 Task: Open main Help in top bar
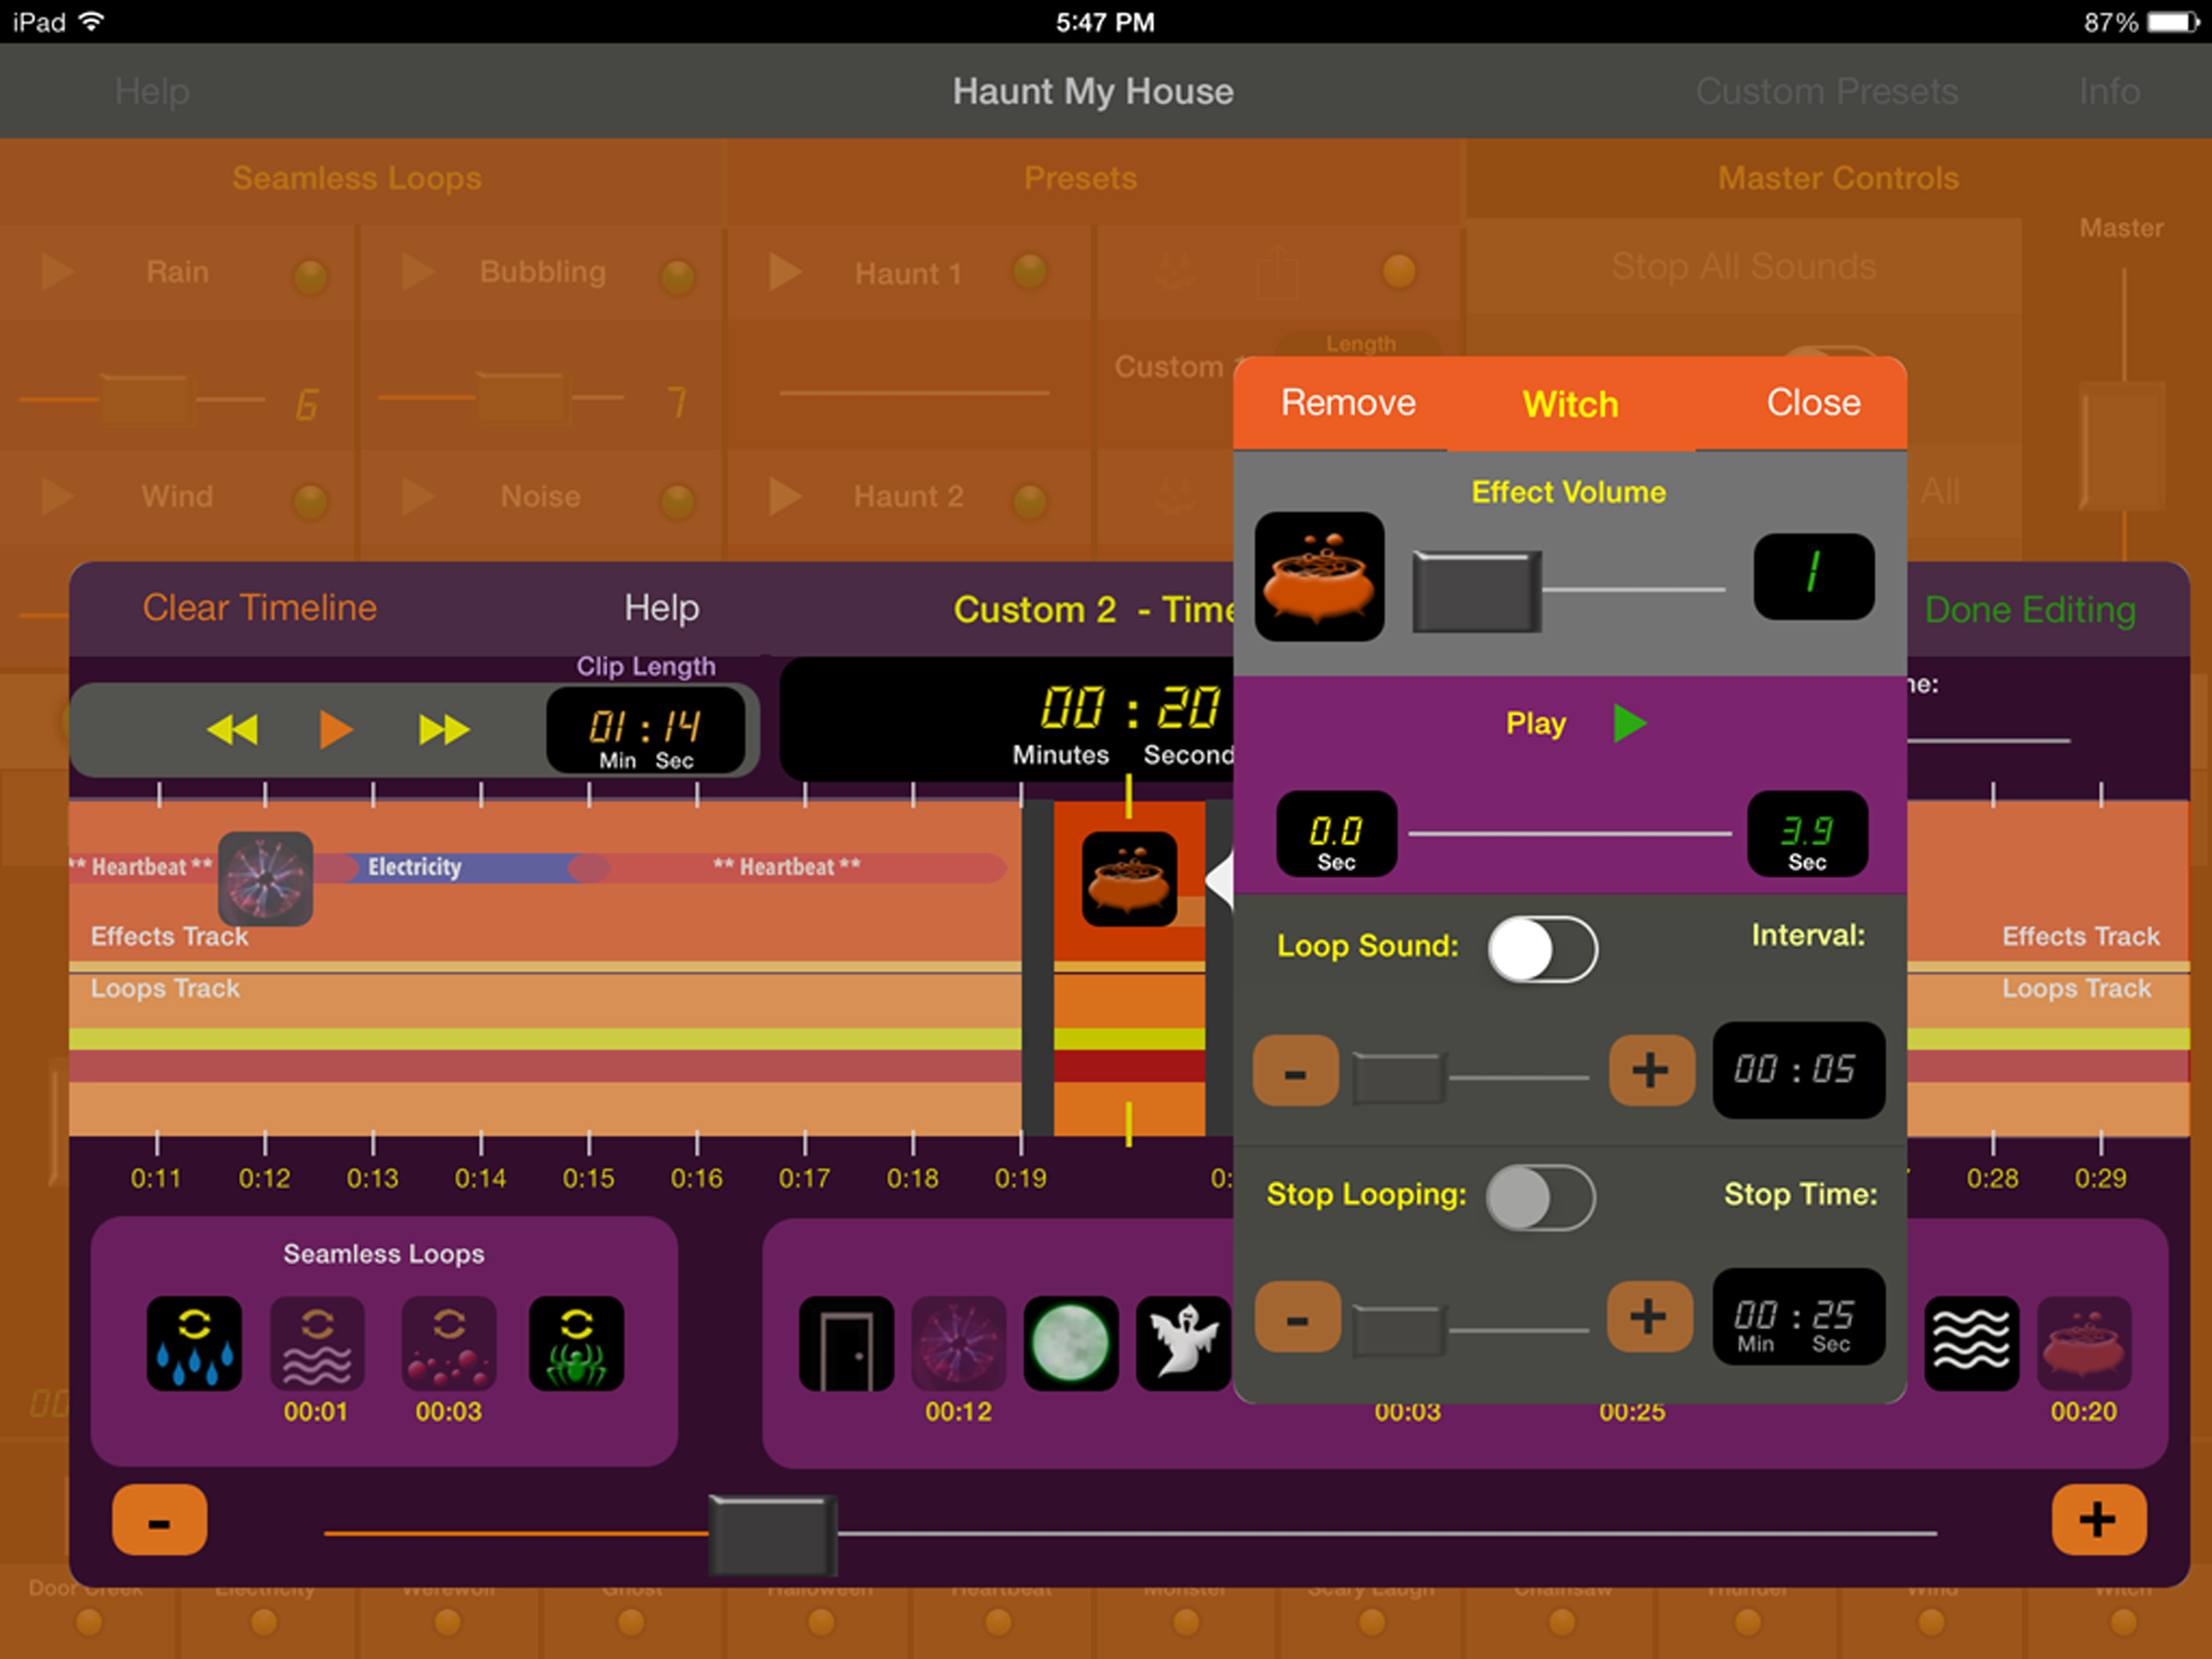tap(152, 91)
